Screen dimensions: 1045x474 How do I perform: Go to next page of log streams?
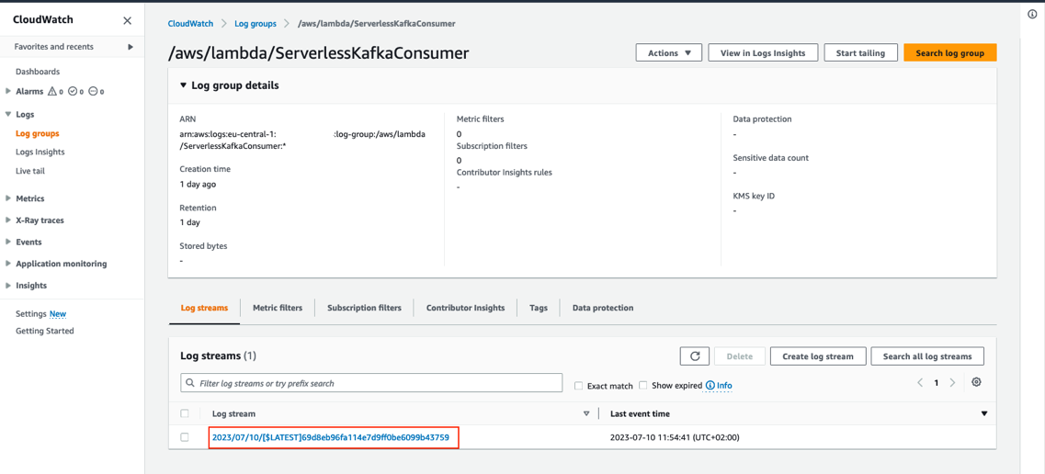(x=952, y=383)
